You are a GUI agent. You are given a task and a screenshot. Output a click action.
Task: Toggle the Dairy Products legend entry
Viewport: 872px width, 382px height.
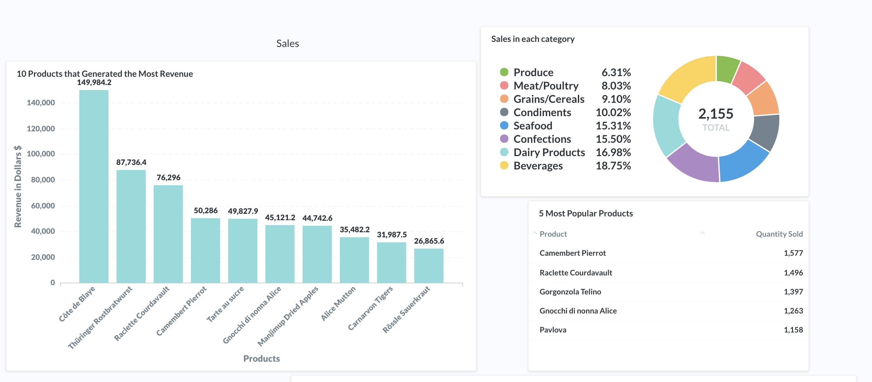click(x=549, y=152)
